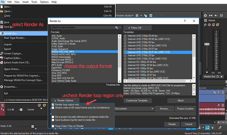The height and width of the screenshot is (135, 227).
Task: Open the Insert menu
Action: click(25, 2)
